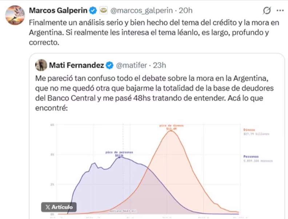The image size is (288, 219).
Task: Click the gold affiliate badge next to Marcos Galperin
Action: (x=104, y=11)
